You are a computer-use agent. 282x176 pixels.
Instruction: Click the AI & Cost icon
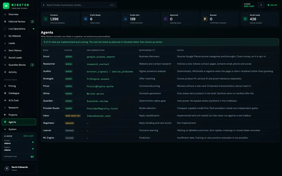[x=5, y=100]
